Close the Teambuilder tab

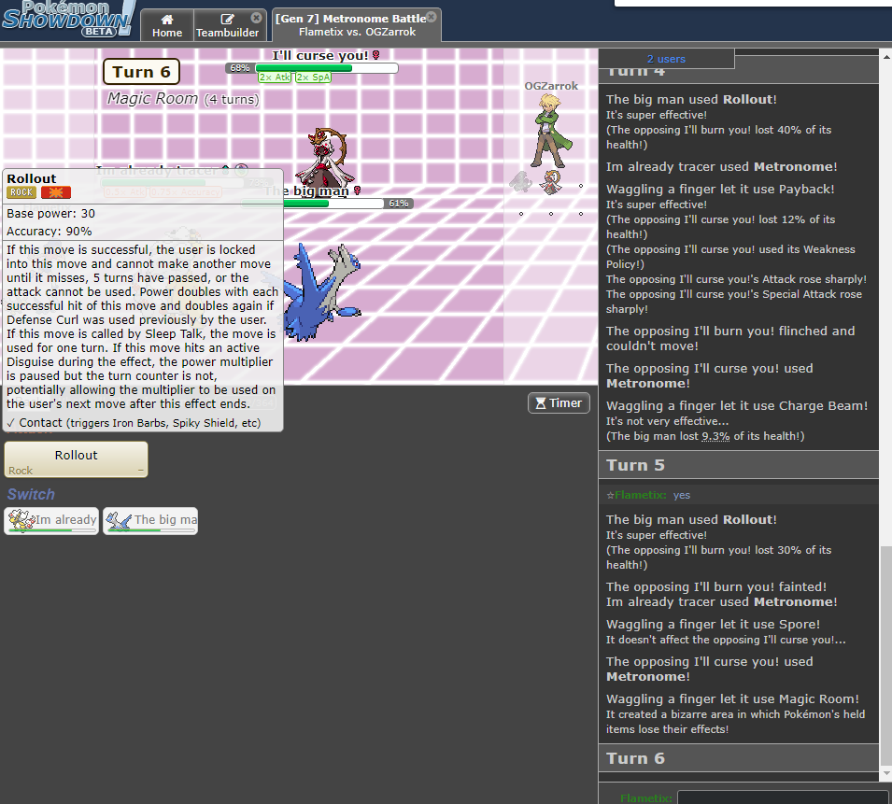click(x=257, y=18)
